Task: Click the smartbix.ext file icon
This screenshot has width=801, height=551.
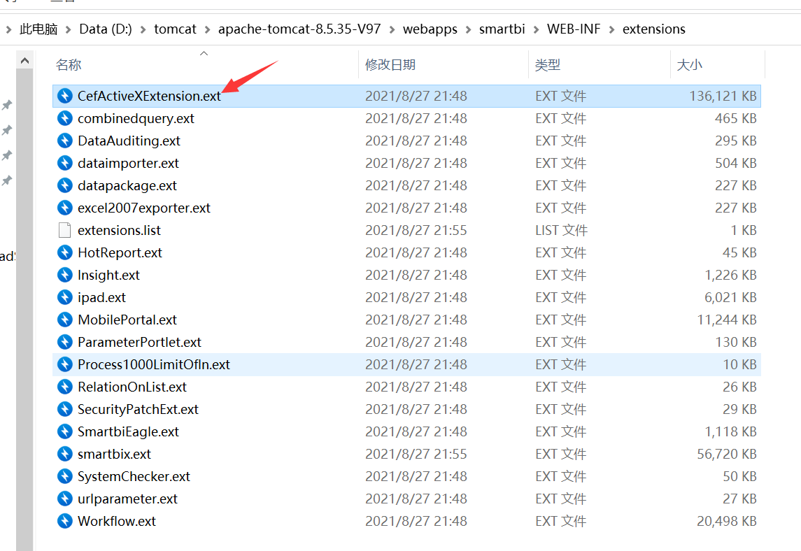Action: 65,454
